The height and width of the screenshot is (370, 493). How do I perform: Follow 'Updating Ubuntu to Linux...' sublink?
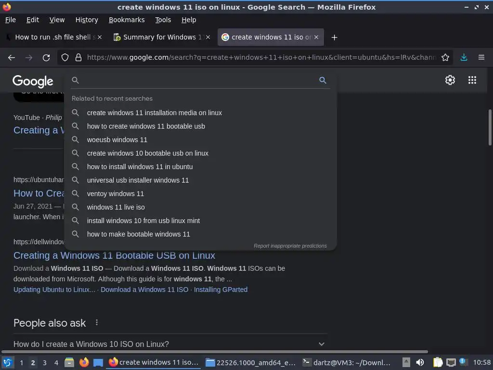(x=54, y=290)
